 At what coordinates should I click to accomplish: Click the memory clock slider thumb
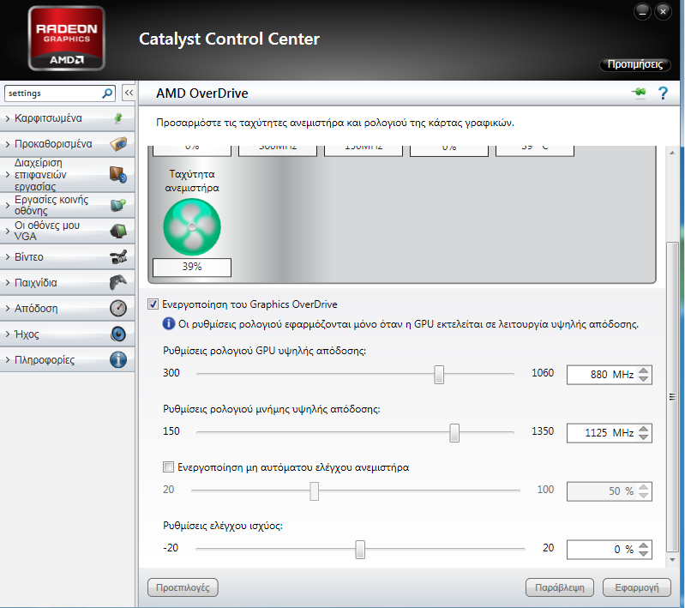click(x=454, y=433)
